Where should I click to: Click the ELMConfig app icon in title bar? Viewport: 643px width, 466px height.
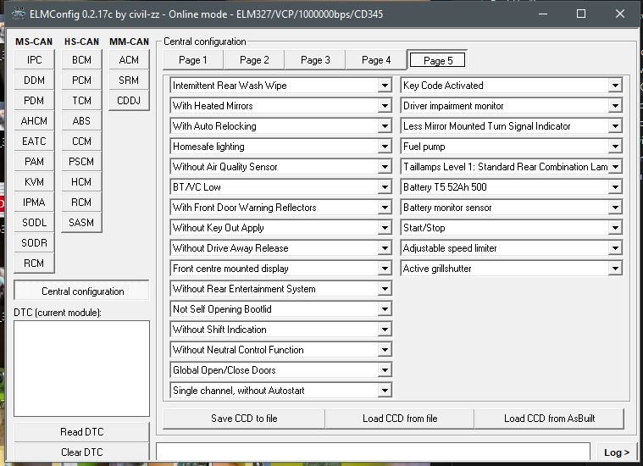(17, 14)
